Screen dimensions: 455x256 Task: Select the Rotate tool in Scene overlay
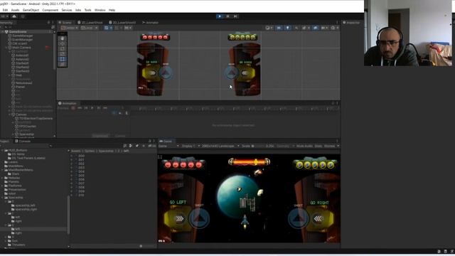coord(63,49)
